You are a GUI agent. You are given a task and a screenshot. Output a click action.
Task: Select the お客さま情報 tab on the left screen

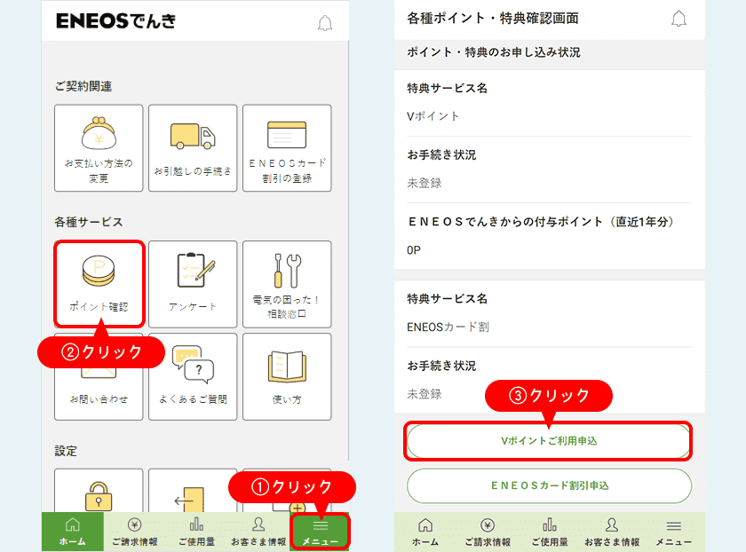pos(258,532)
